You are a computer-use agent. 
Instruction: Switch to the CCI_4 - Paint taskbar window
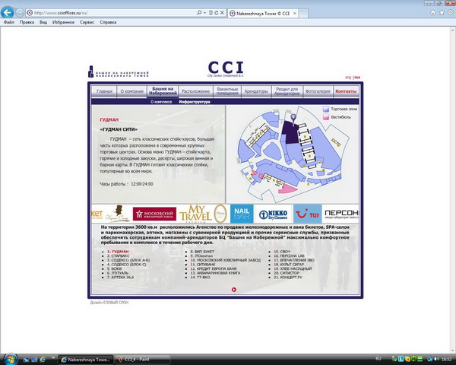coord(143,360)
